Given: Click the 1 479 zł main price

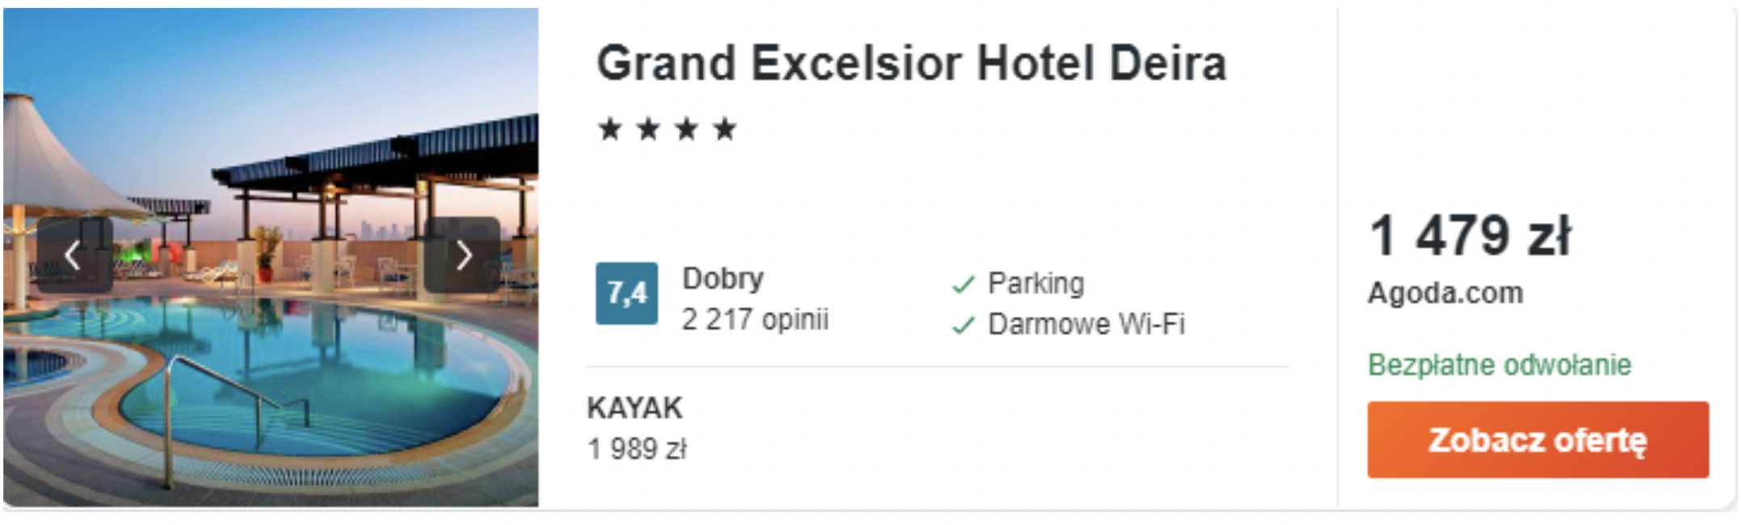Looking at the screenshot, I should pyautogui.click(x=1470, y=235).
